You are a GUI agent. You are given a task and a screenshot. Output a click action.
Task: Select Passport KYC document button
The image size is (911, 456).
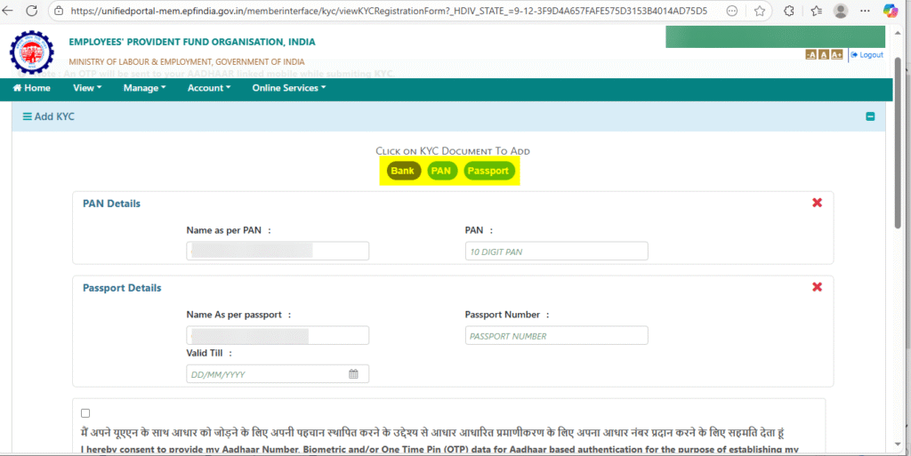[x=488, y=171]
